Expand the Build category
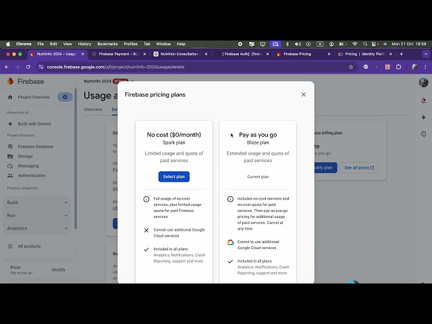 [37, 202]
